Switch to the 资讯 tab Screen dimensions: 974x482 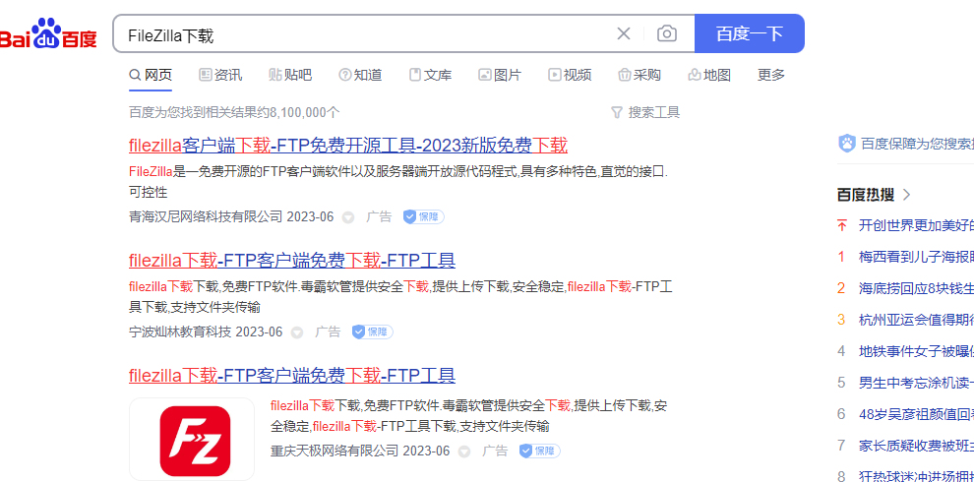[220, 75]
